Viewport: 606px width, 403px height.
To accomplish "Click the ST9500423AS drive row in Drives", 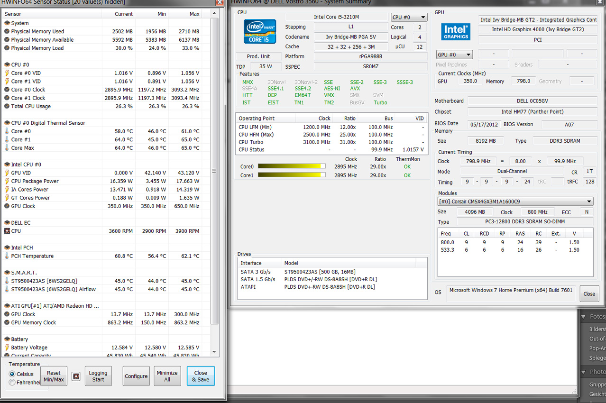I will (x=332, y=272).
